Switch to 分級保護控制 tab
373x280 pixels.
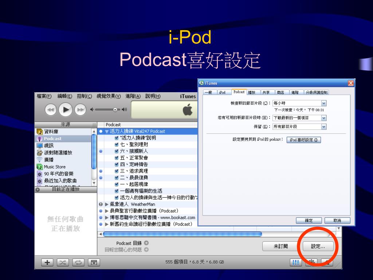317,92
